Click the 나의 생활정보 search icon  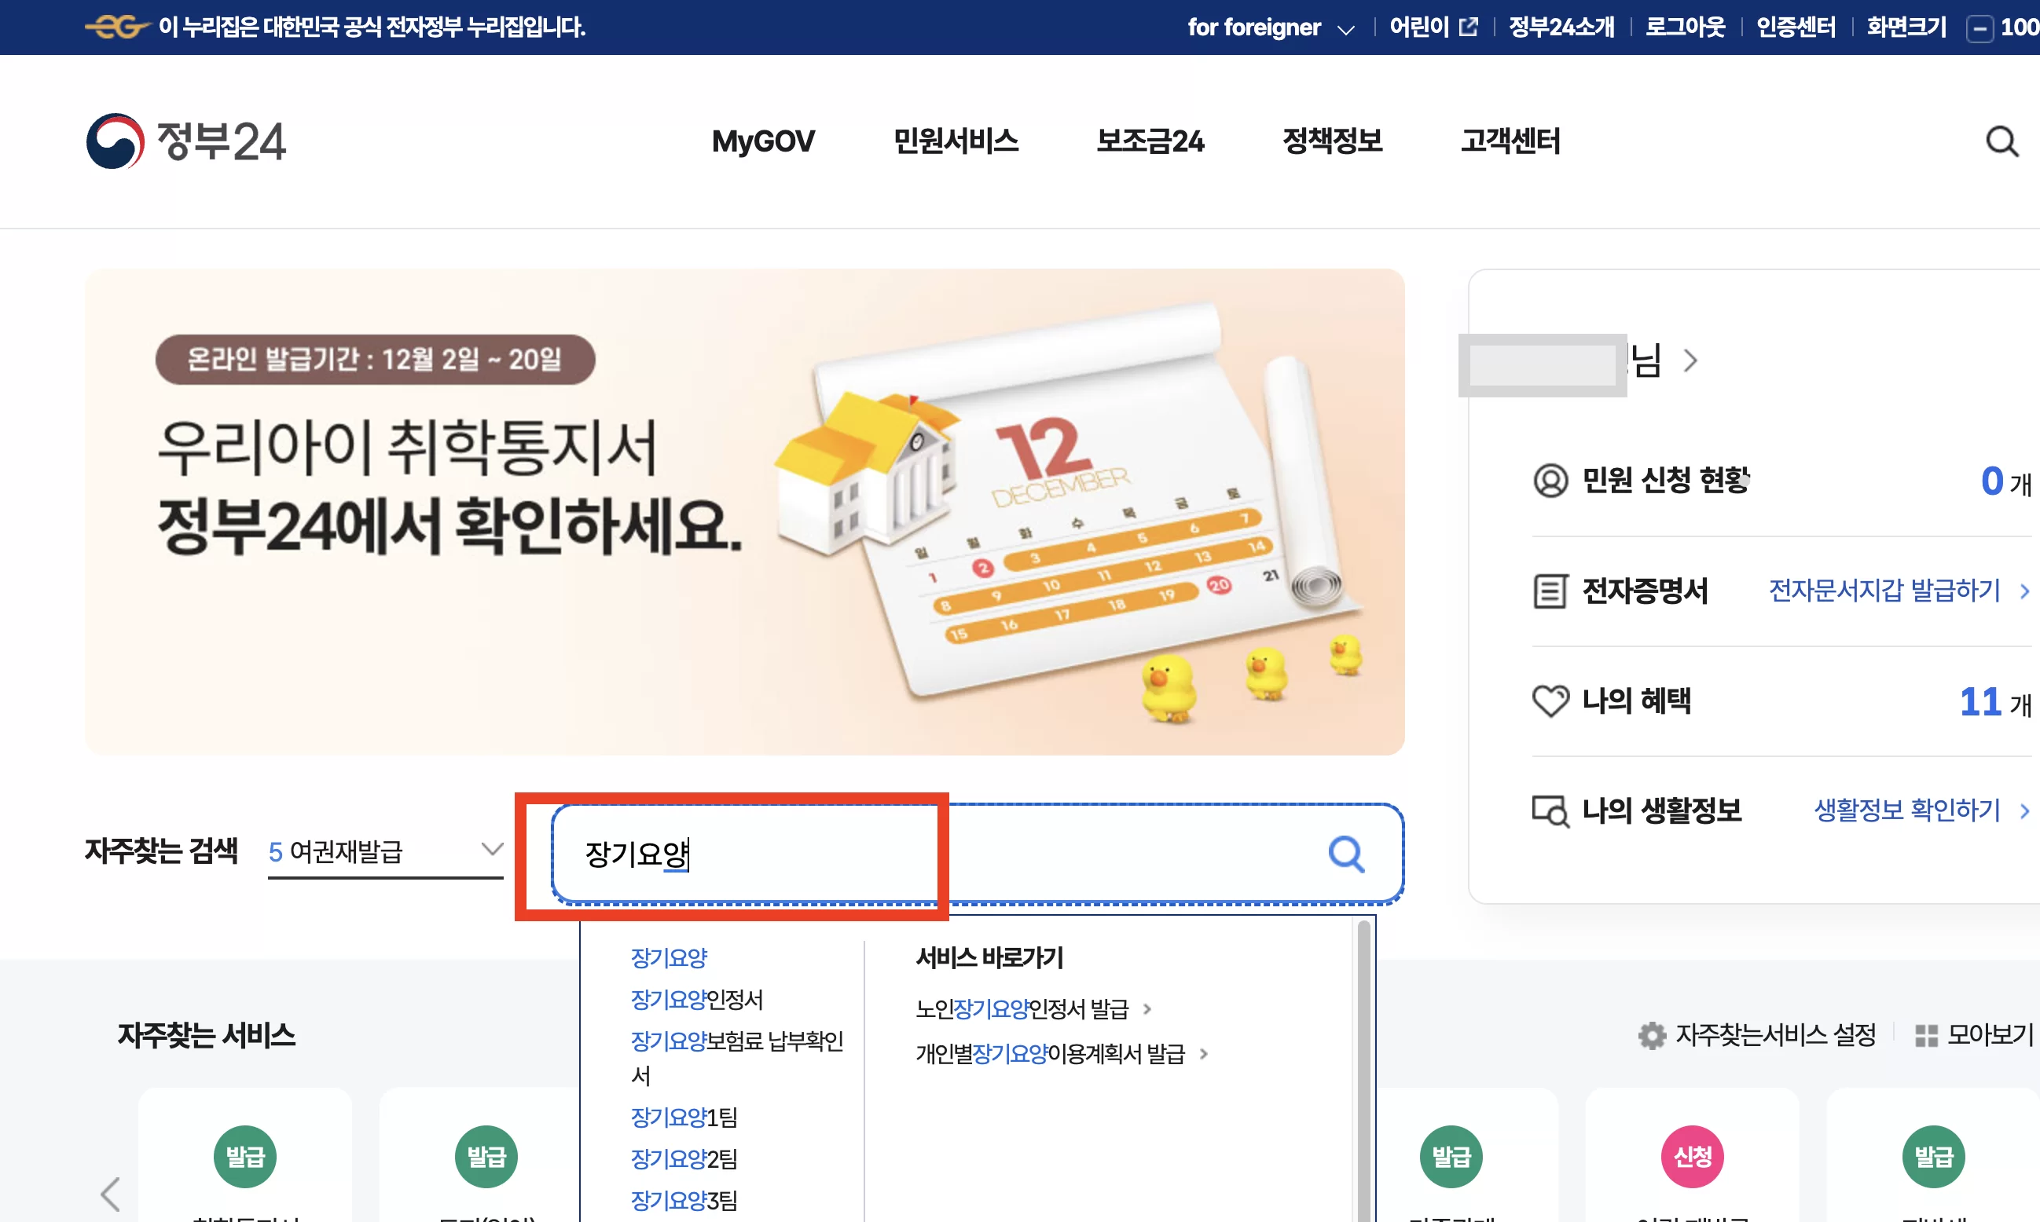[1550, 811]
